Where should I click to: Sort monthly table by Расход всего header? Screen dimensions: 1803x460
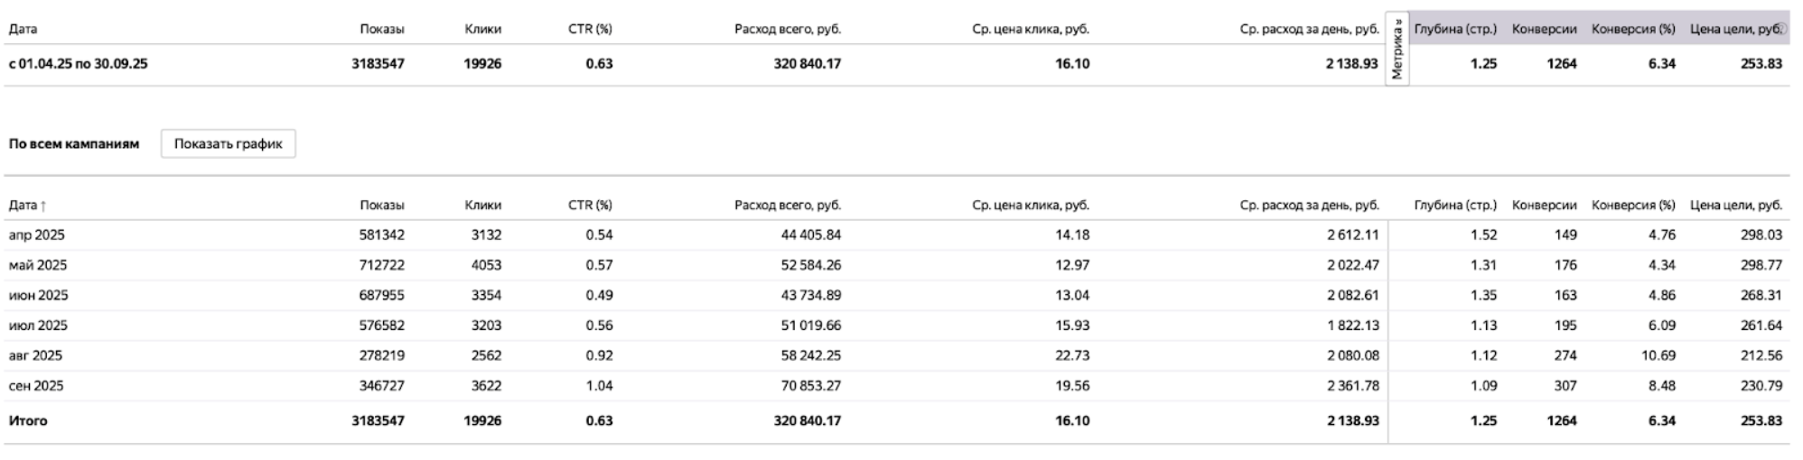point(787,205)
